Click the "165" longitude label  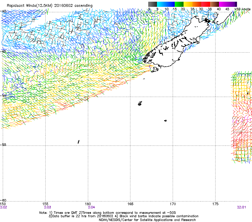pyautogui.click(x=130, y=204)
